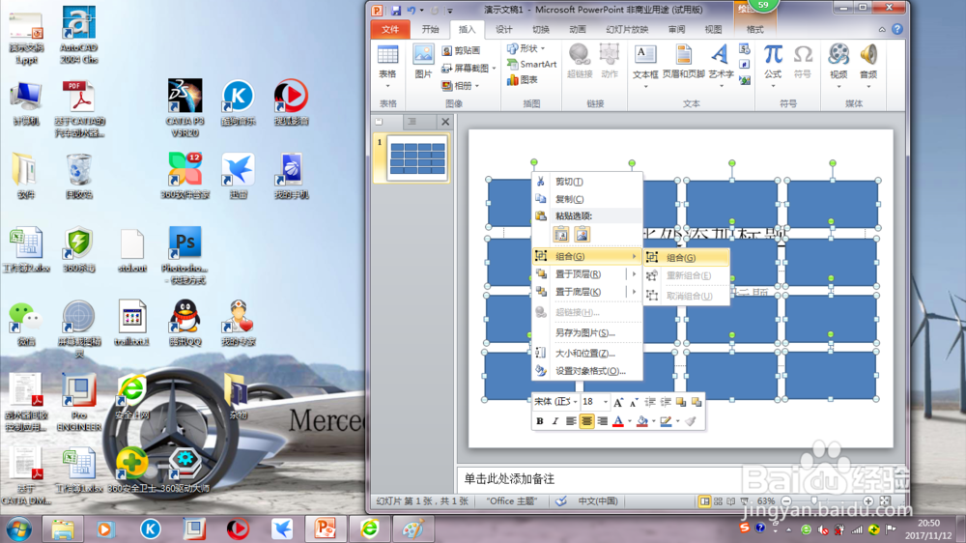
Task: Click the Windows Start button
Action: coord(18,529)
